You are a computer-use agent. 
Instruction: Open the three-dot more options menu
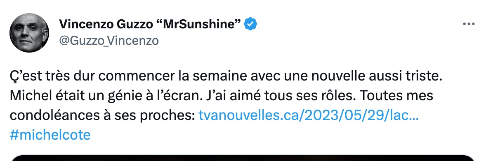click(x=469, y=24)
